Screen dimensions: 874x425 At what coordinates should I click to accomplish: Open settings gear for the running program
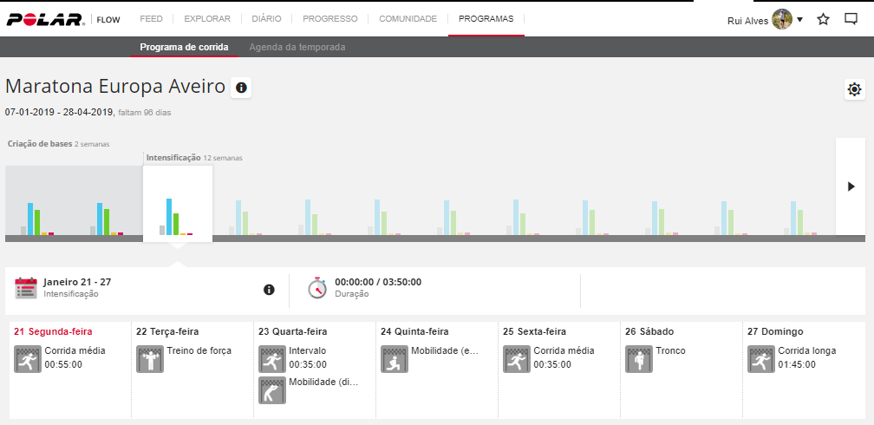pos(855,89)
